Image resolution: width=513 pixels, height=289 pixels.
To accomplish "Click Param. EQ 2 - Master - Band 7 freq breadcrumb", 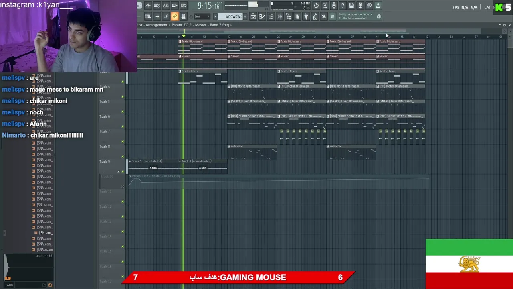I will 200,25.
